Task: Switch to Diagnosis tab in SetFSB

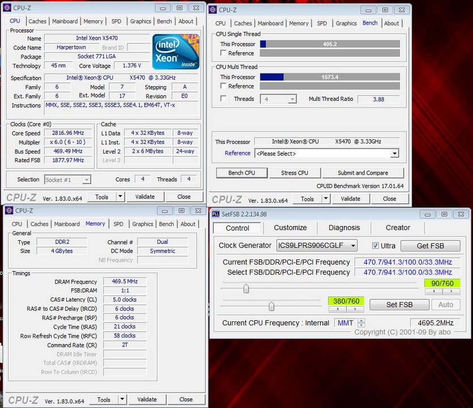Action: 344,228
